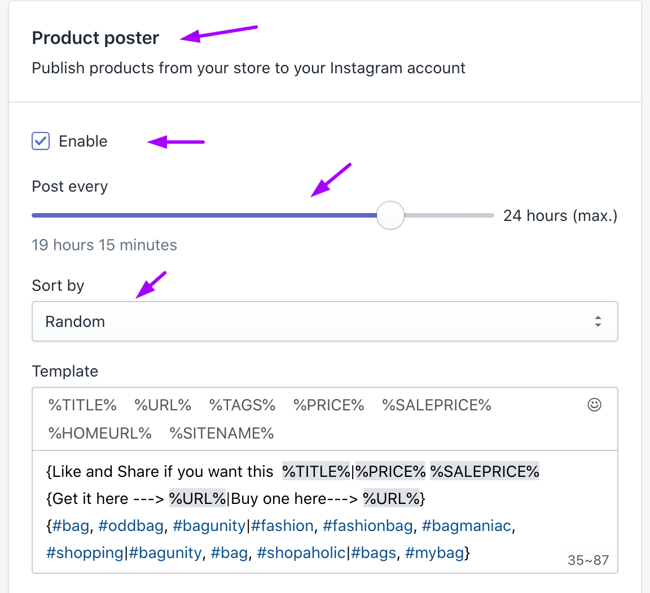The image size is (650, 593).
Task: Open the Sort by Random dropdown
Action: (324, 321)
